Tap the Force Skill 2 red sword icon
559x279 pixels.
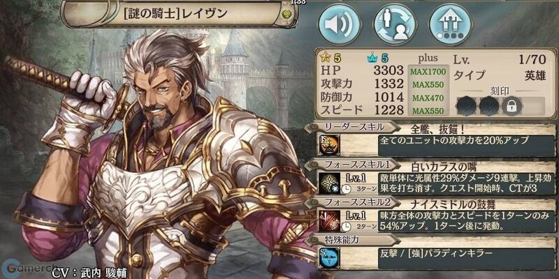click(328, 220)
